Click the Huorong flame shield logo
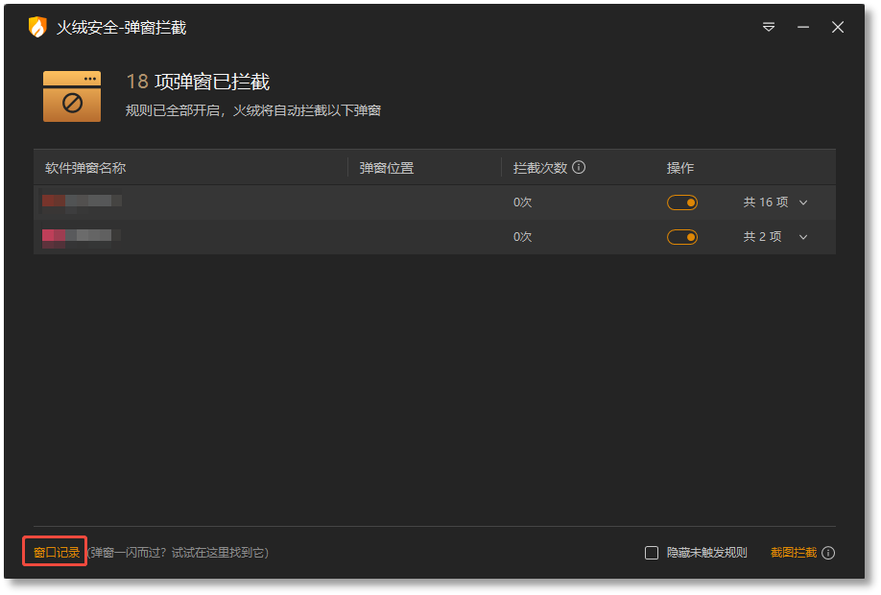This screenshot has height=595, width=881. pyautogui.click(x=37, y=27)
